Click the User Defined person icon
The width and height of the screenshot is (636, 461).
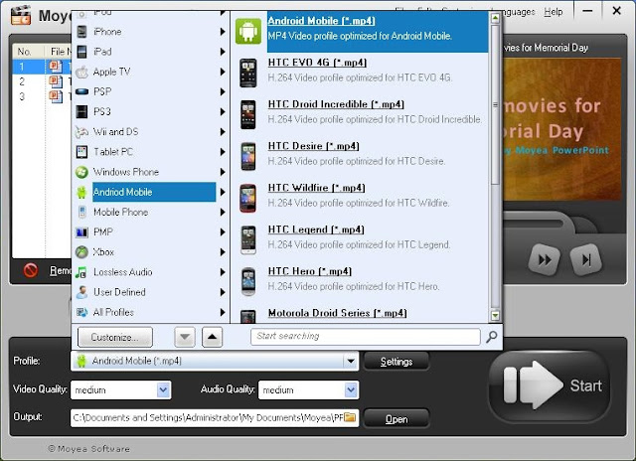point(81,292)
